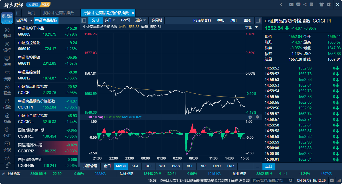This screenshot has width=342, height=184.
Task: Select the 中证商品指数 list tab
Action: [x=46, y=20]
